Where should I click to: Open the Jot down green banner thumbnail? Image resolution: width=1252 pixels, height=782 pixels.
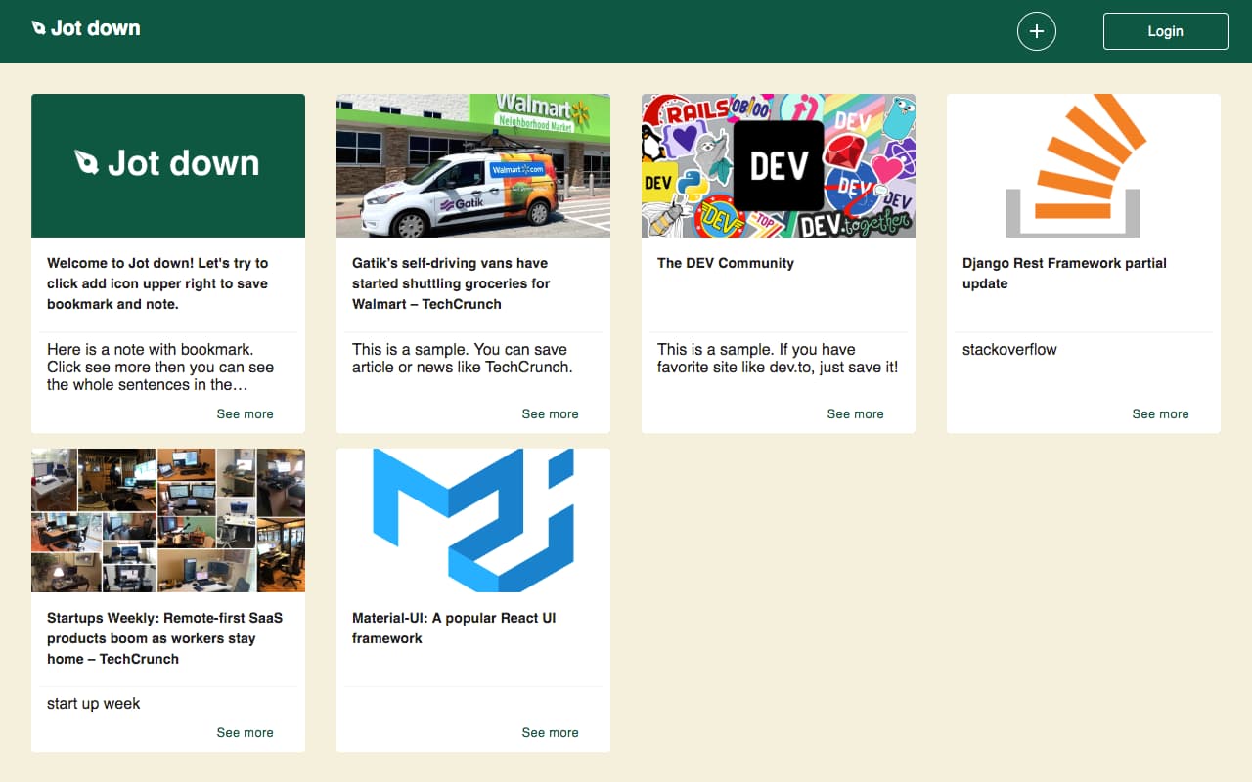coord(168,165)
